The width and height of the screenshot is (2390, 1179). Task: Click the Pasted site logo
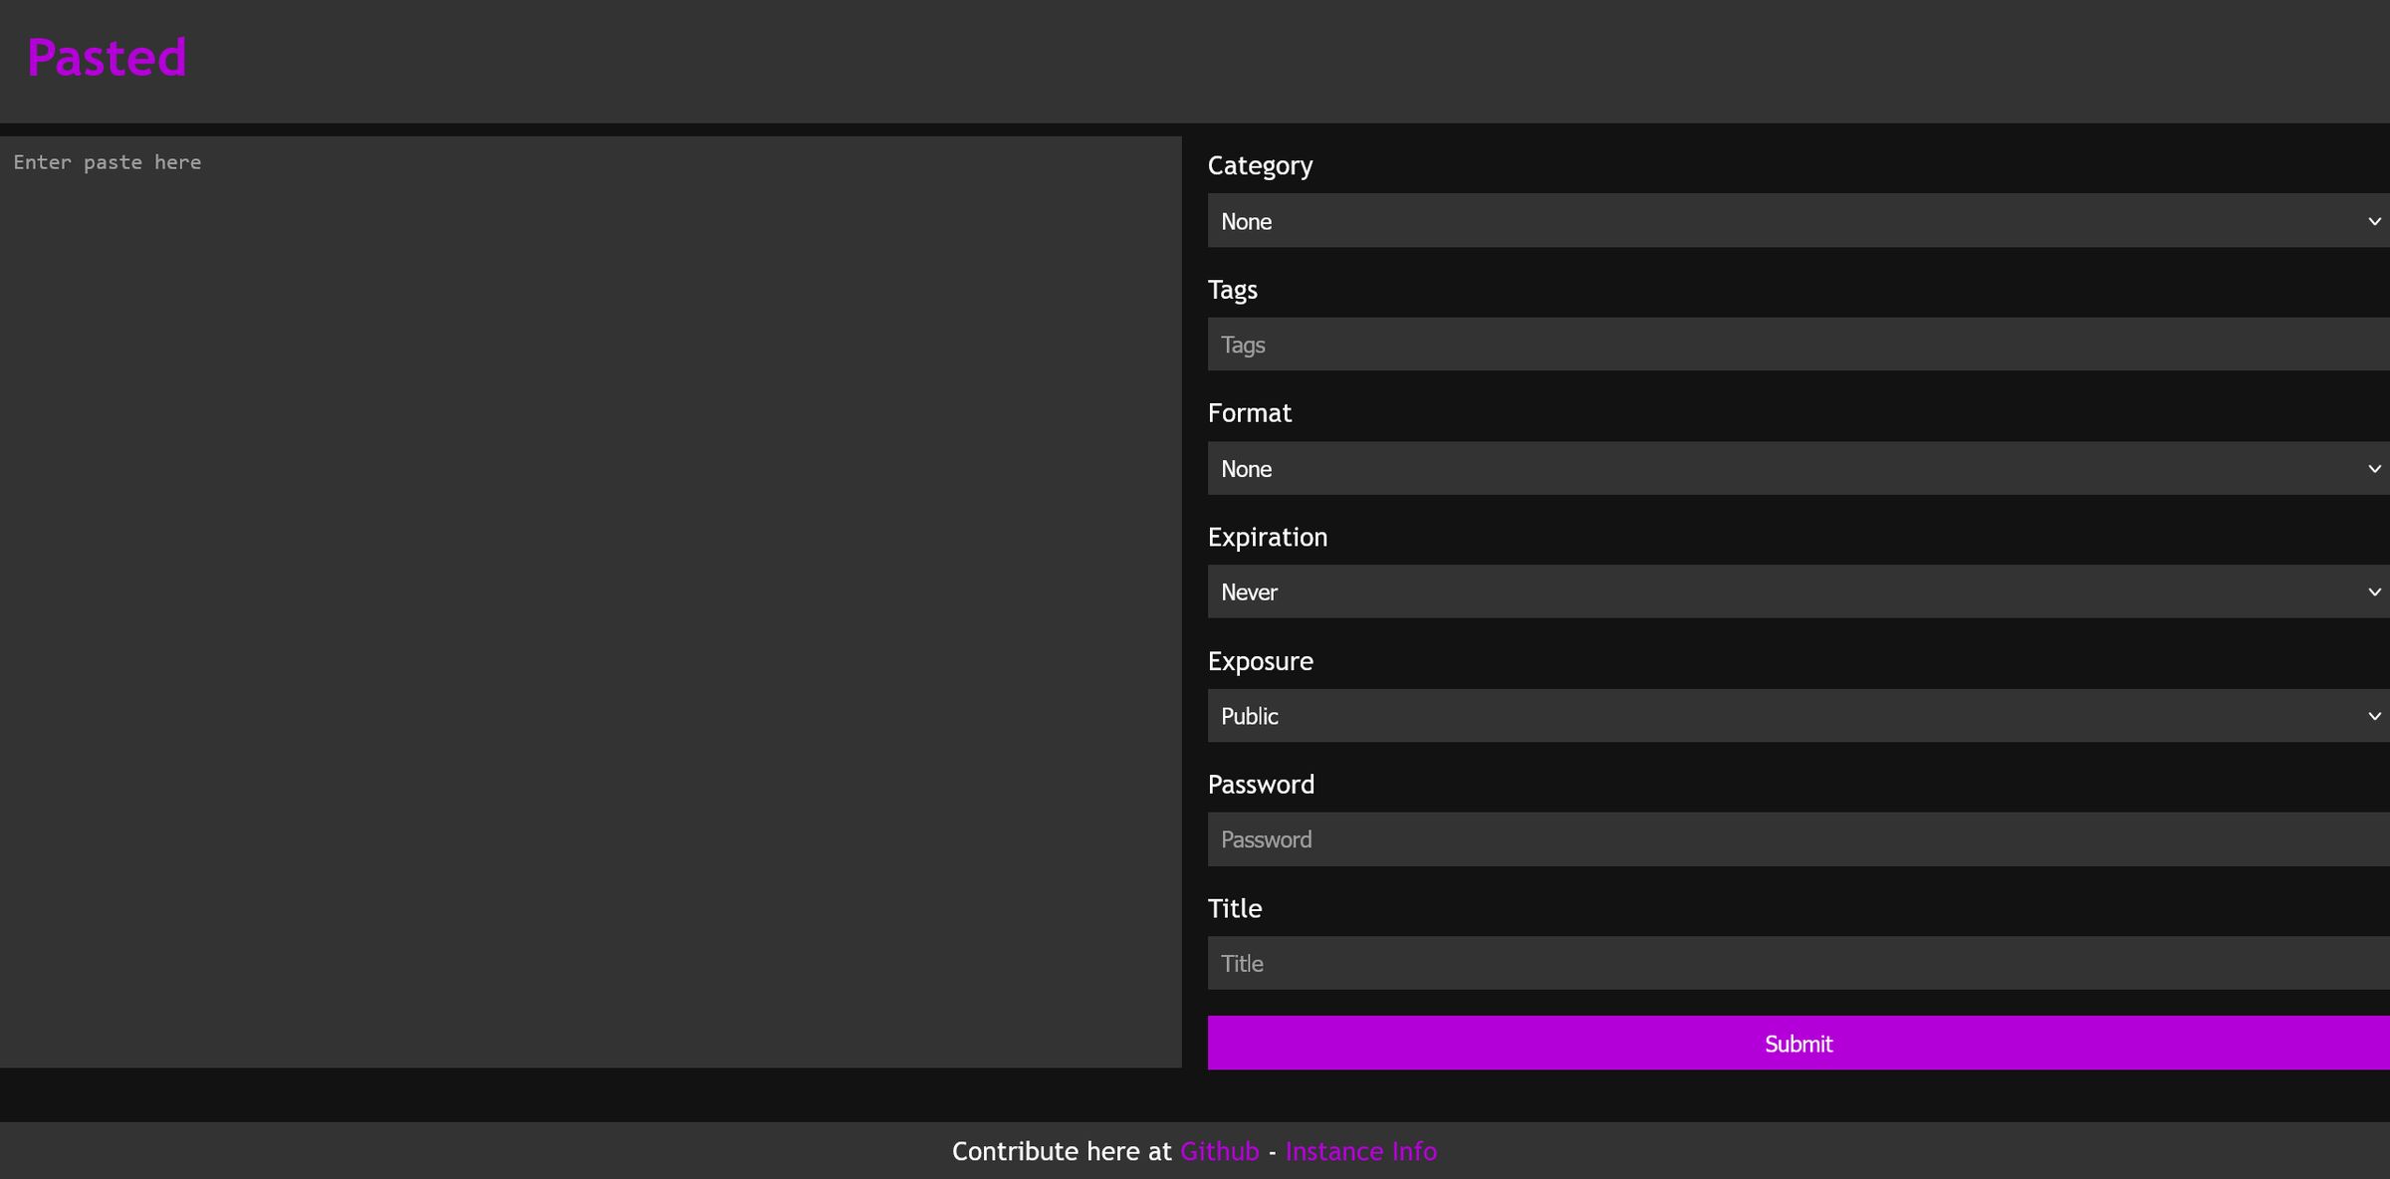tap(106, 57)
